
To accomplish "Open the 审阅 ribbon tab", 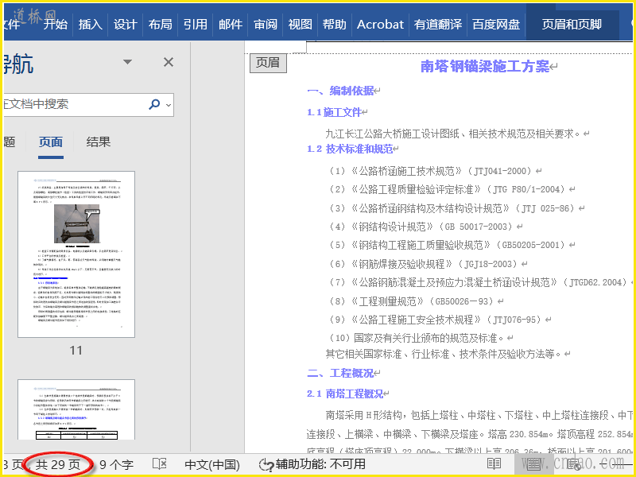I will (x=266, y=25).
